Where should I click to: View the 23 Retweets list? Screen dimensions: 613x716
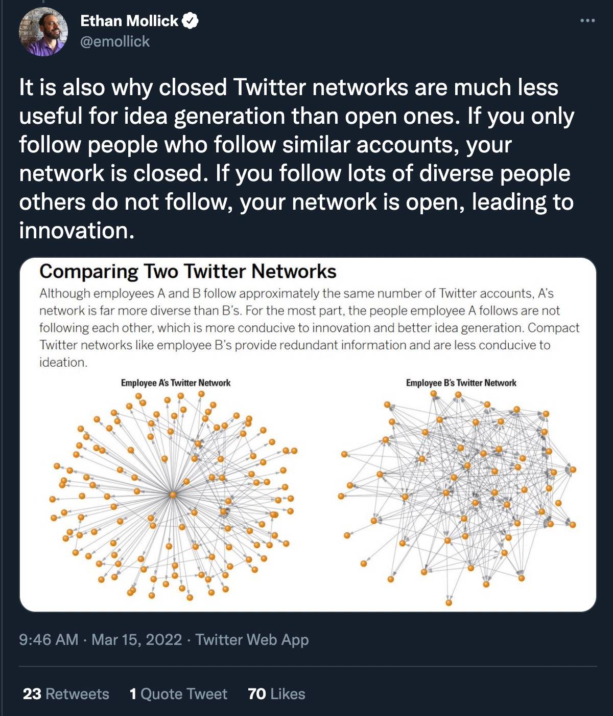coord(66,694)
